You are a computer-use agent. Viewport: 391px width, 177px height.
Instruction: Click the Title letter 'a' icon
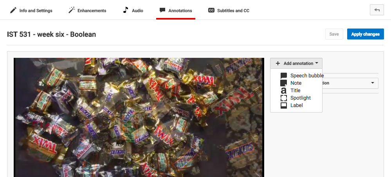pyautogui.click(x=283, y=91)
